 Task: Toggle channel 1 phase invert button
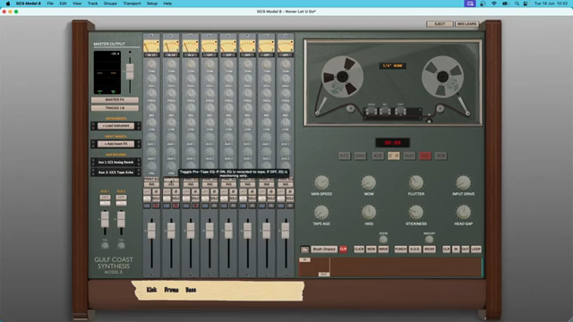(x=156, y=191)
